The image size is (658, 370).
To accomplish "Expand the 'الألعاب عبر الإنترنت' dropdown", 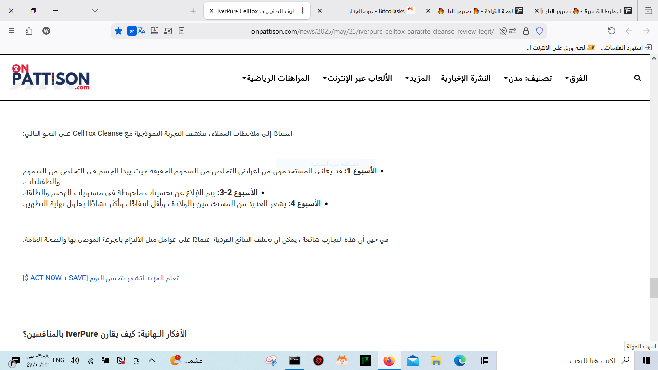I will point(357,78).
